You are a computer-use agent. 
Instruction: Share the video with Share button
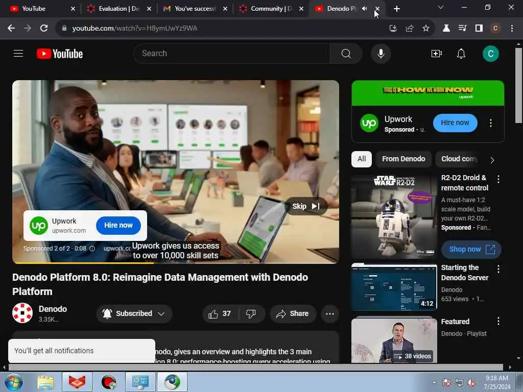pyautogui.click(x=293, y=314)
